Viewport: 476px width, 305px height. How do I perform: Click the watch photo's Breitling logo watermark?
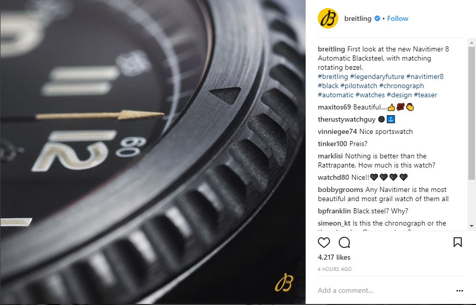click(284, 283)
